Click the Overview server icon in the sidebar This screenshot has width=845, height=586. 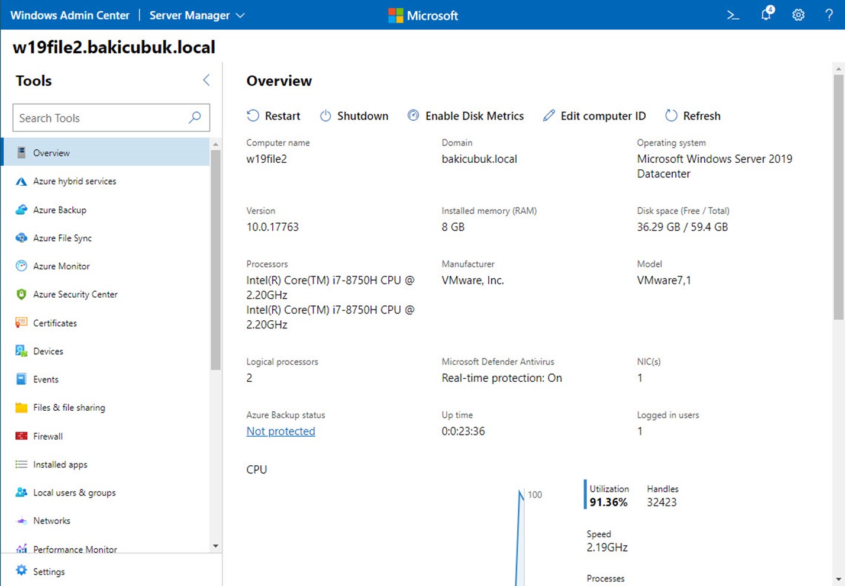tap(21, 153)
